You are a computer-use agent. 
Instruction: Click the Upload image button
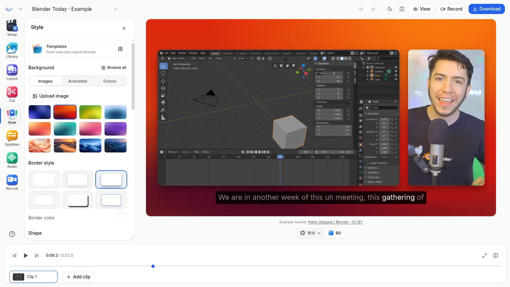pos(51,96)
